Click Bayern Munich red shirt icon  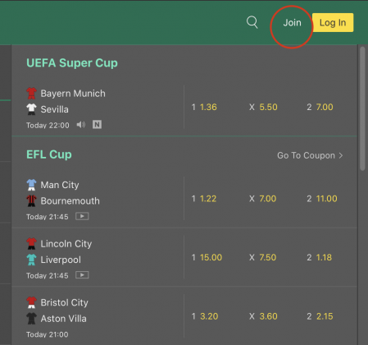(x=31, y=94)
